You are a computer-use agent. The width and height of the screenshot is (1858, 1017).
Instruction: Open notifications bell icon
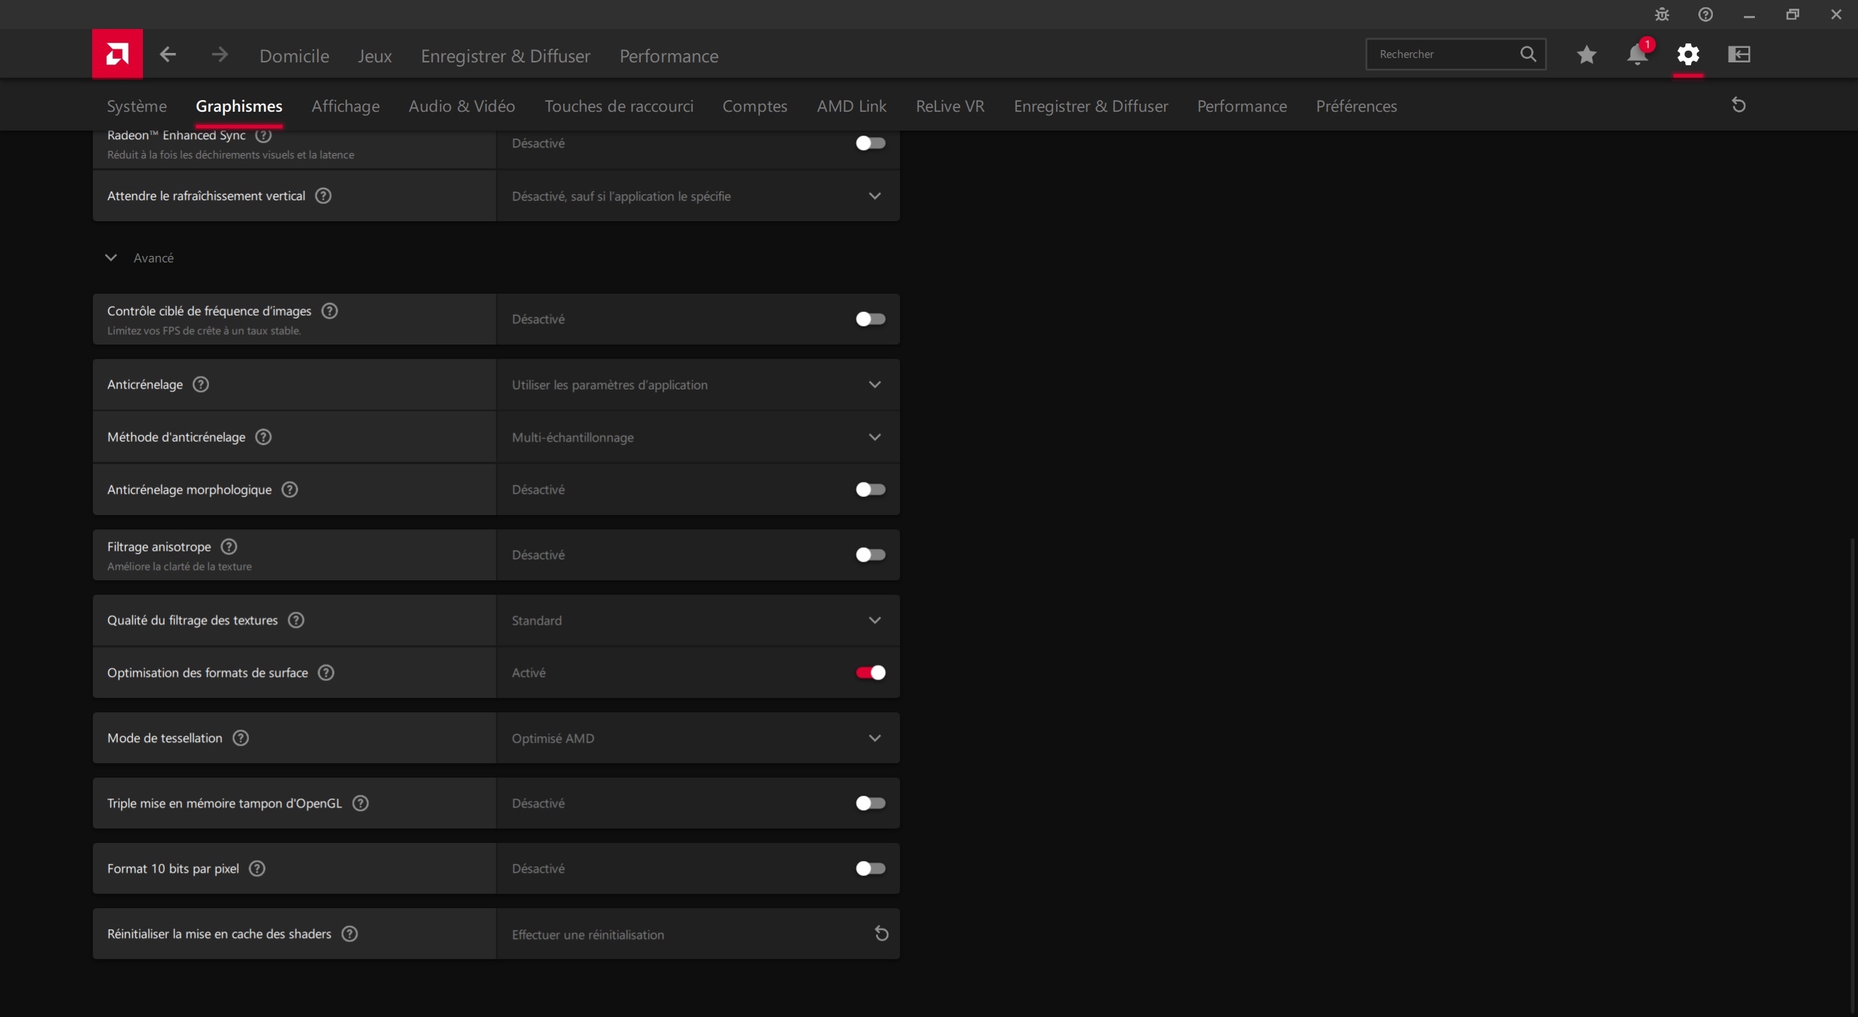[x=1637, y=54]
